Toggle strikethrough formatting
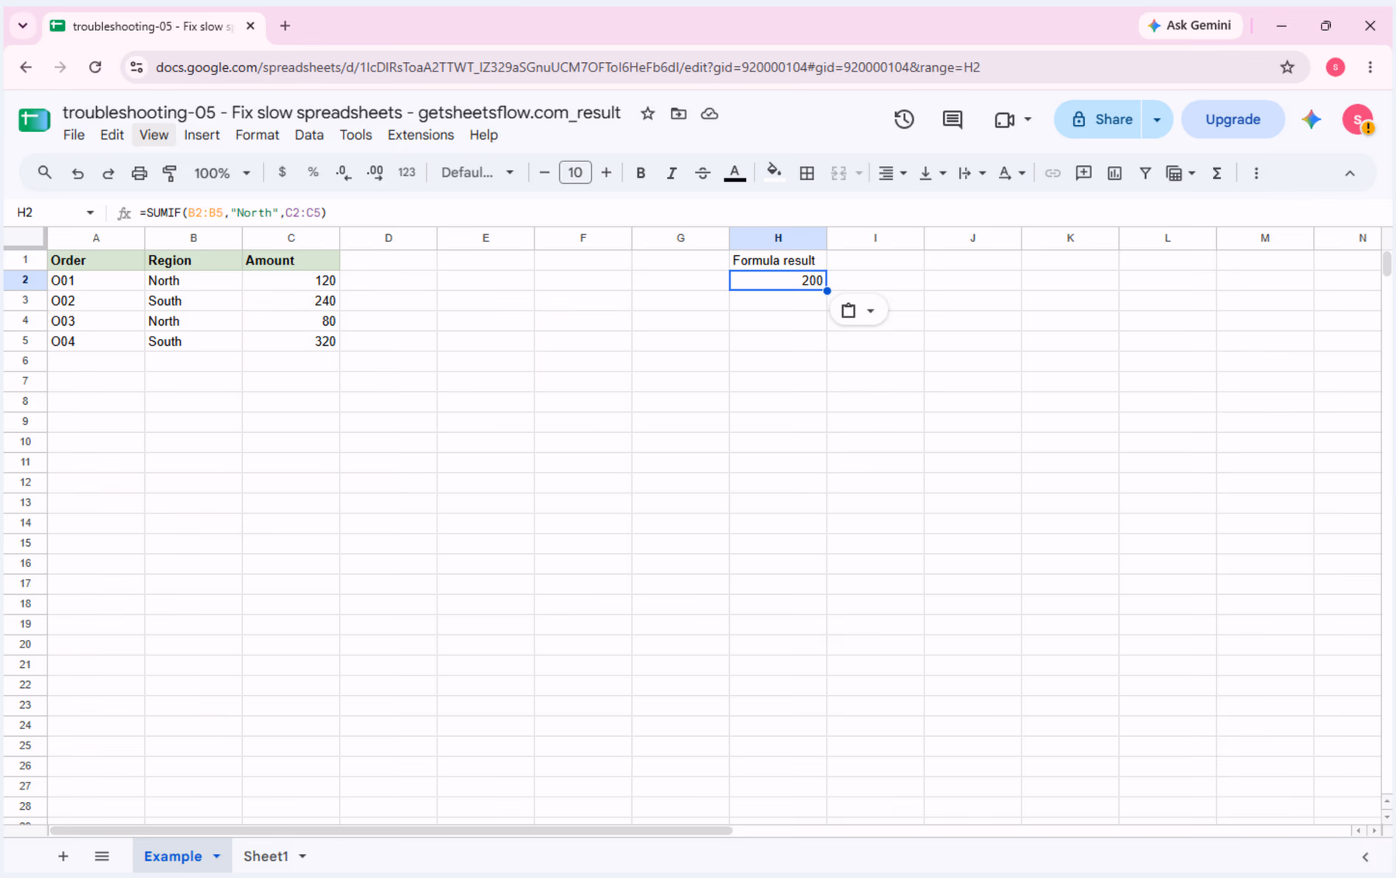 pos(703,173)
